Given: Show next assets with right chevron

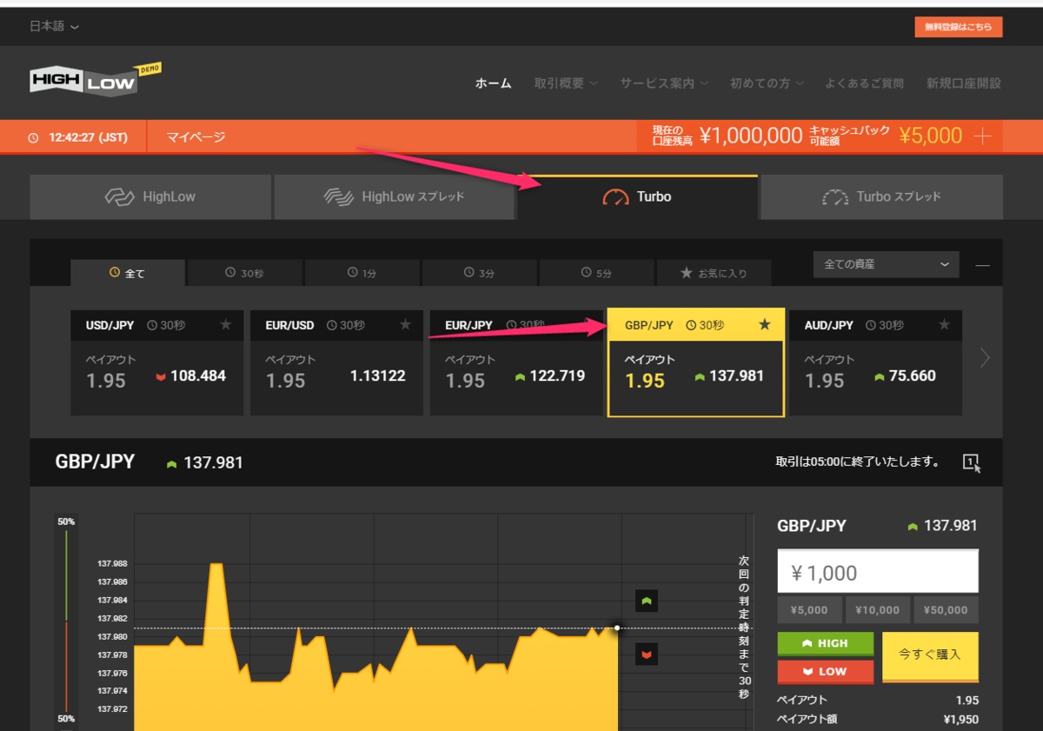Looking at the screenshot, I should point(985,357).
